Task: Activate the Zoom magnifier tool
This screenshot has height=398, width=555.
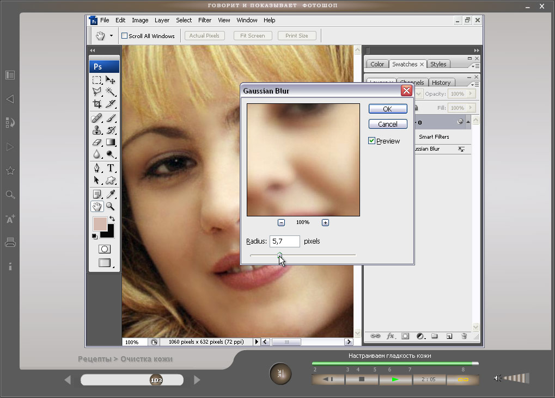Action: (x=111, y=206)
